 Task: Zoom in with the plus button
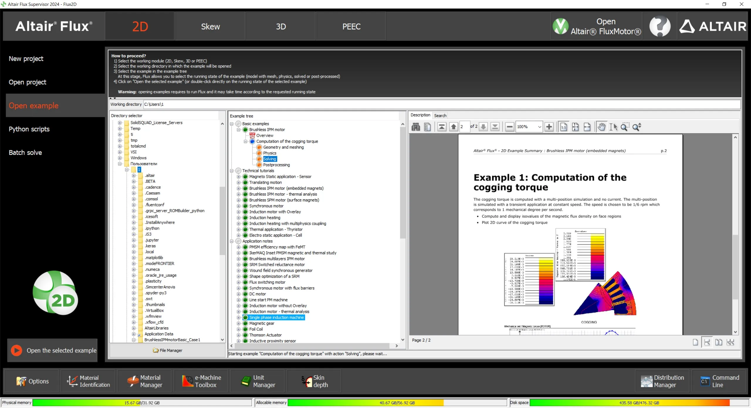pos(549,127)
